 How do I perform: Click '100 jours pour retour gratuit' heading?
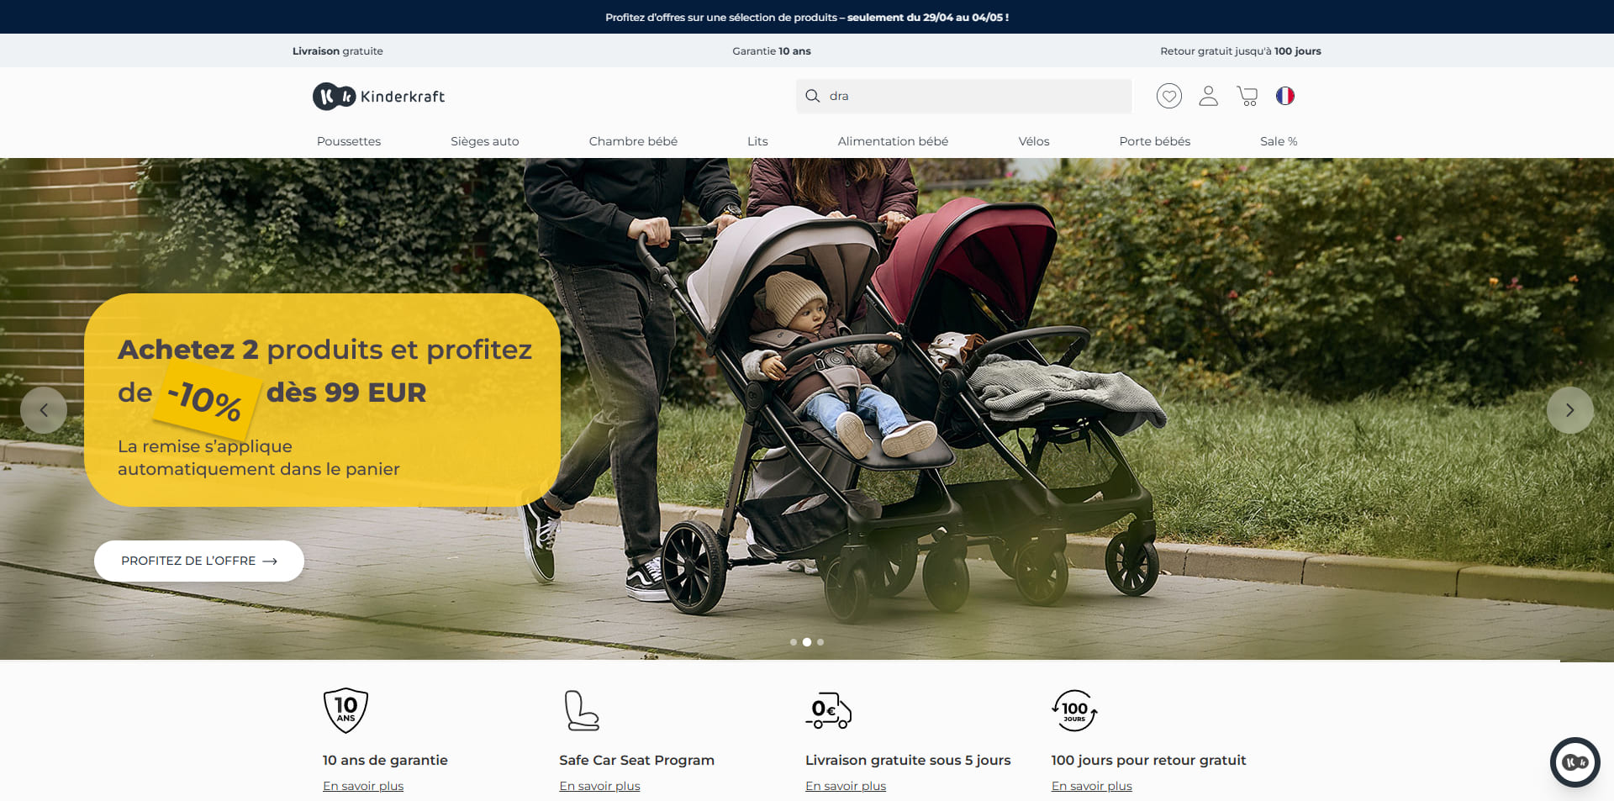click(1148, 760)
